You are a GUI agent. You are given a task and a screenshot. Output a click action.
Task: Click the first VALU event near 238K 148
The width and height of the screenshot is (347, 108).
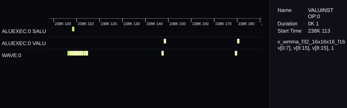(165, 41)
